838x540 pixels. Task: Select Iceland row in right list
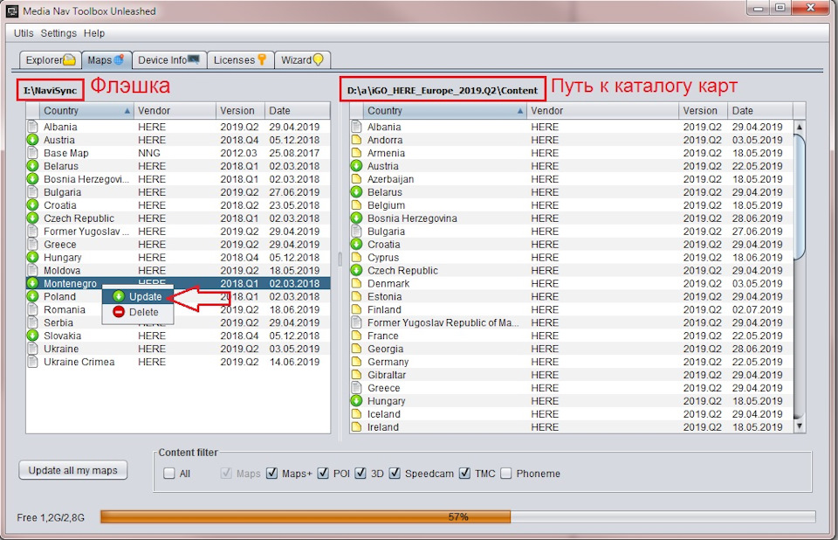tap(572, 413)
